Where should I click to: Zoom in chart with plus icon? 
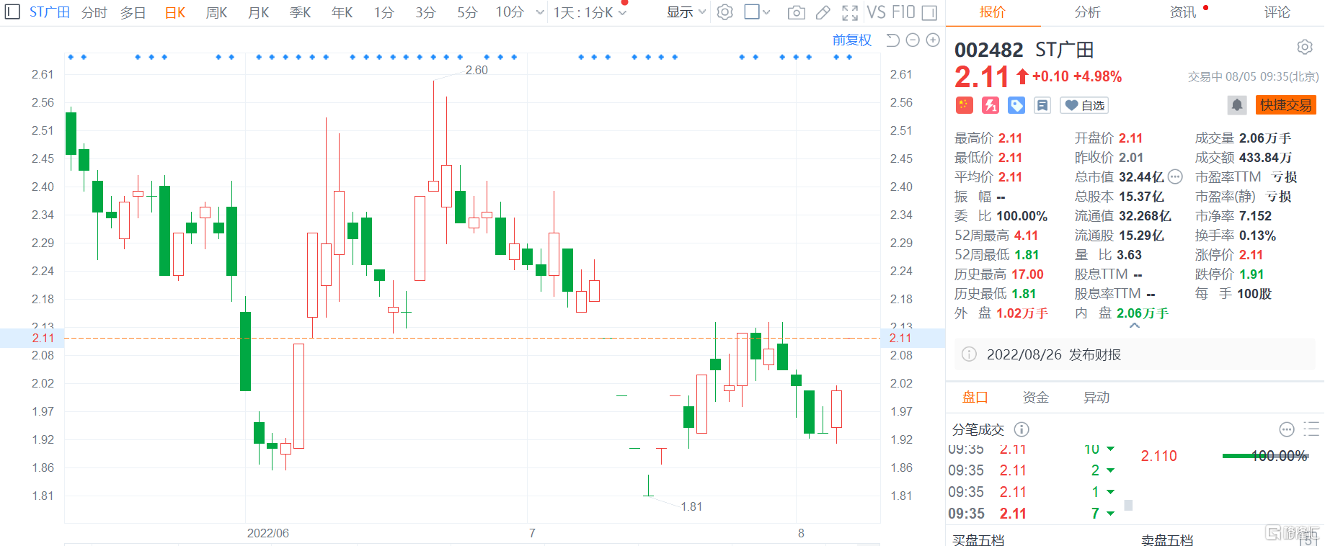[933, 40]
